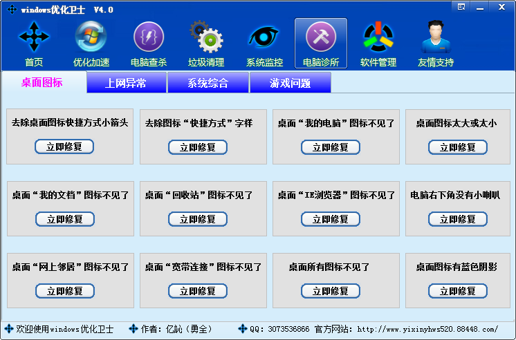
Task: Click 立即修复 for 桌面“宽带连接”图标不见了
Action: pos(198,291)
